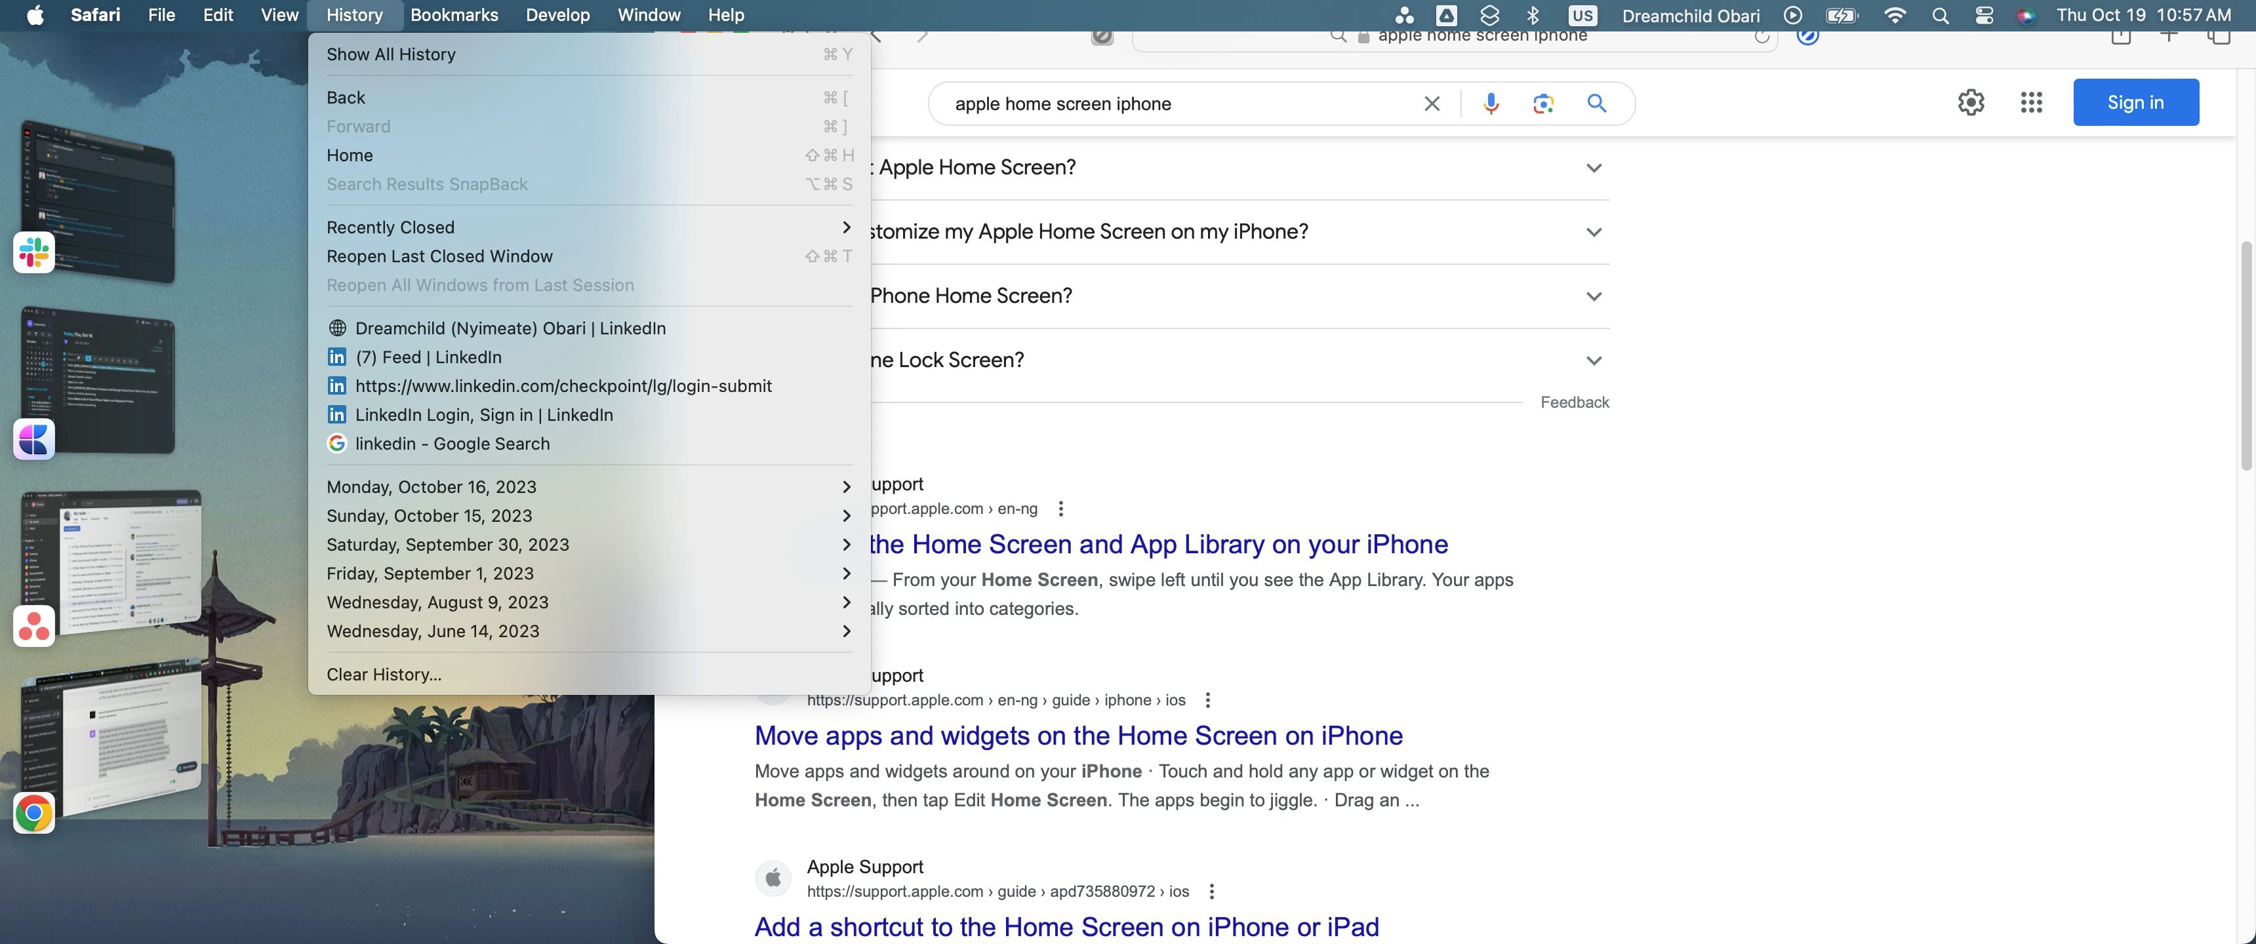Launch Chrome from the desktop icon

(33, 813)
